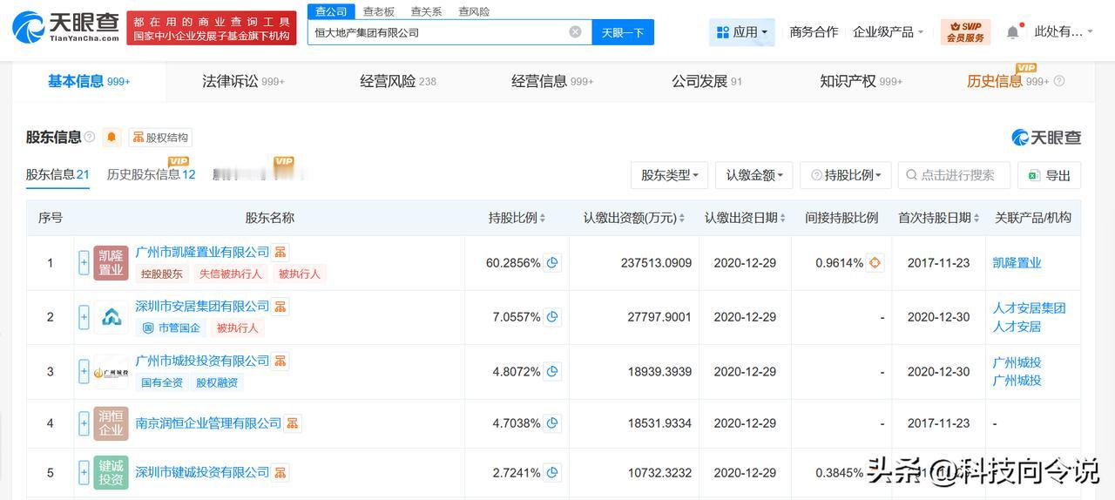Click the notification bell in header
This screenshot has width=1115, height=500.
[x=1012, y=32]
